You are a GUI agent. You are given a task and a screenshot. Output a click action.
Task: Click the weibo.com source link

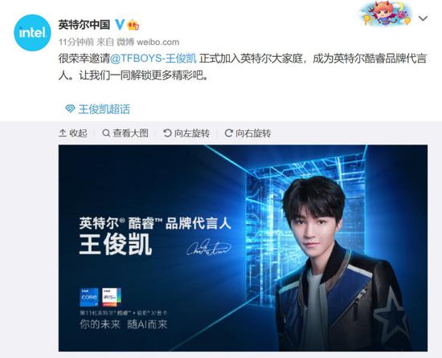pyautogui.click(x=158, y=43)
